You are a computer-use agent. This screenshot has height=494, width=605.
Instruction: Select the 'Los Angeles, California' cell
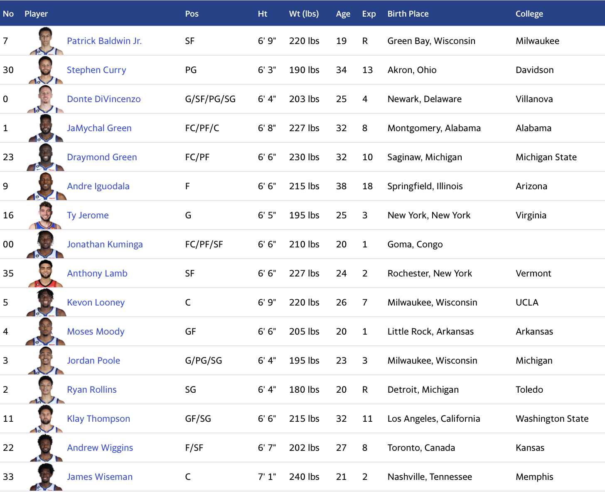coord(434,418)
